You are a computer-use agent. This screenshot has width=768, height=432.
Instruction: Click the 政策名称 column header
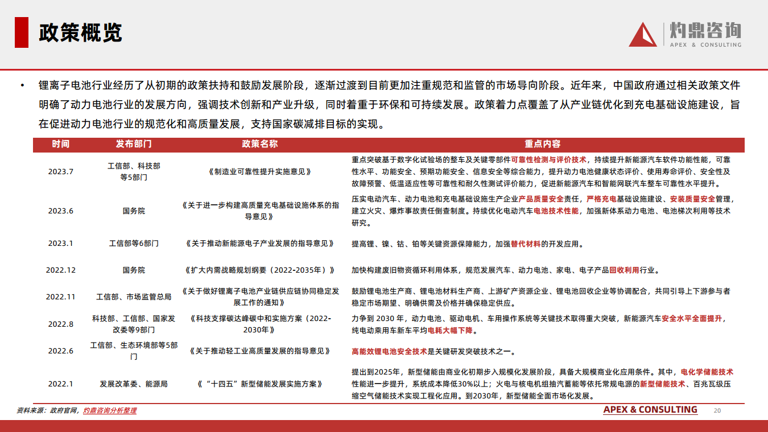[x=260, y=144]
